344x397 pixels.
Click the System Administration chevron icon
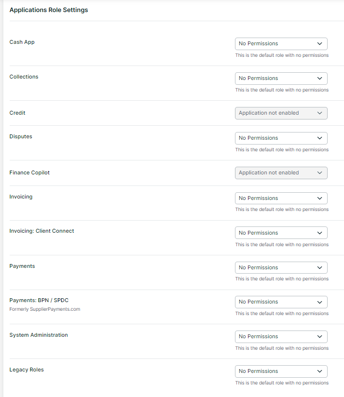319,337
